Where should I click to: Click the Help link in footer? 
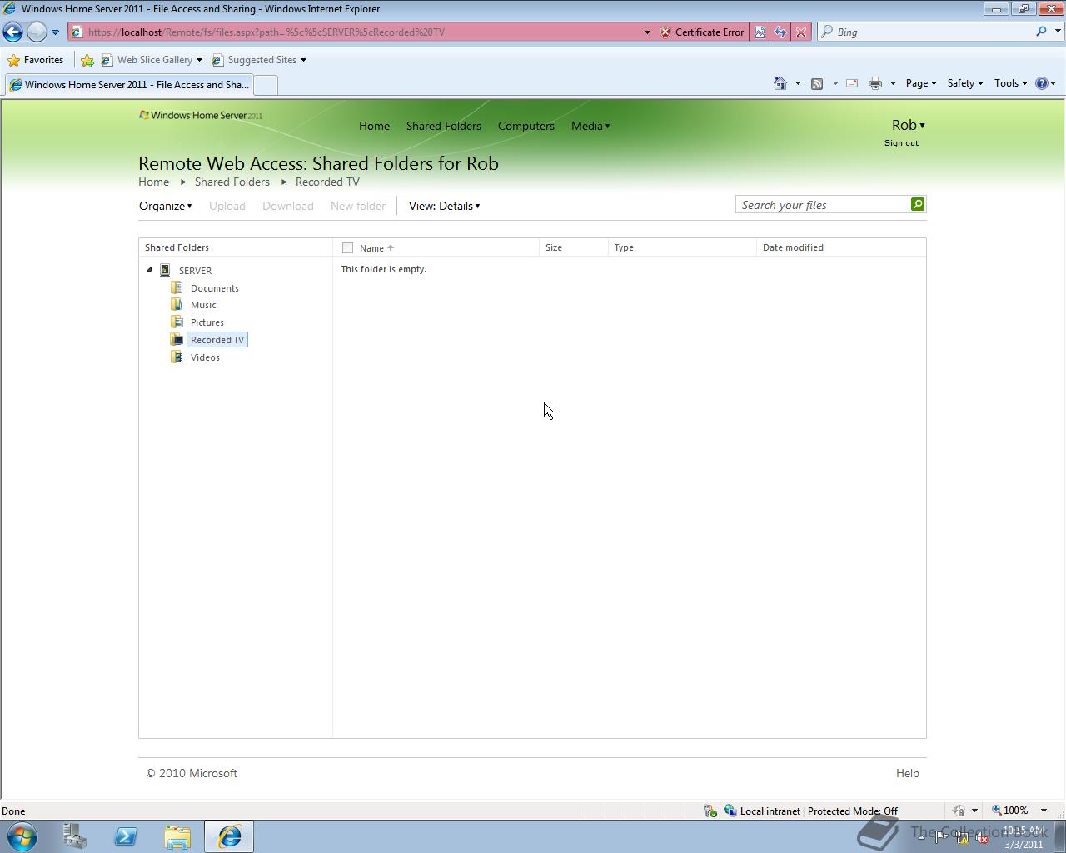tap(907, 773)
